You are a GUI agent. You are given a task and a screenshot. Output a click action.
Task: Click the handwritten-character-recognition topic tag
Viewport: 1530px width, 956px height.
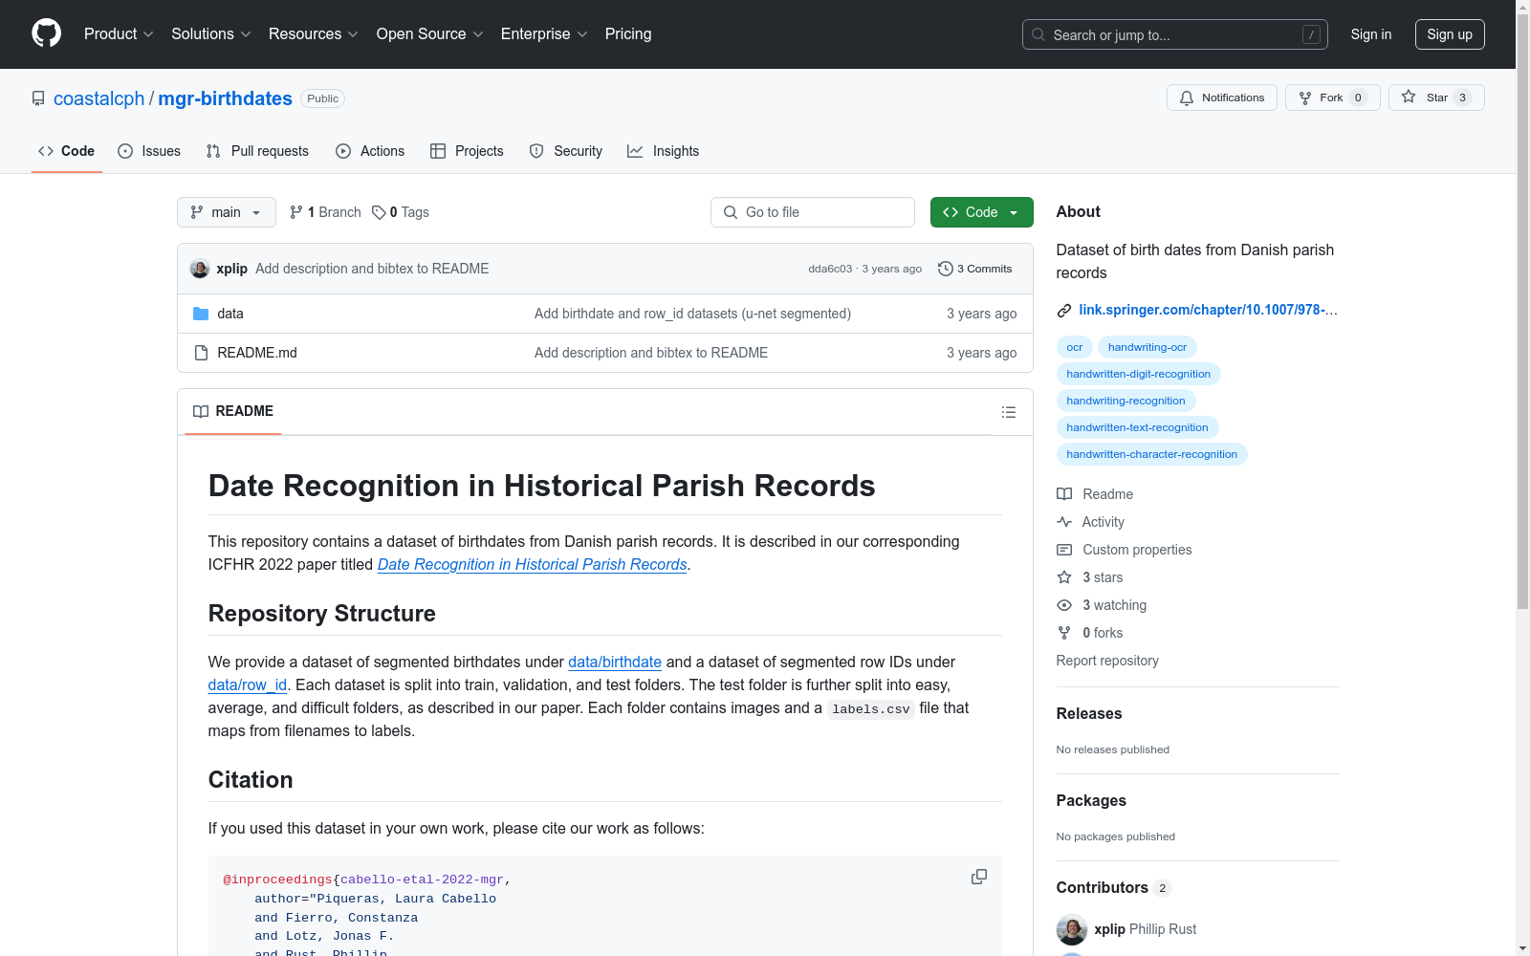click(1152, 454)
